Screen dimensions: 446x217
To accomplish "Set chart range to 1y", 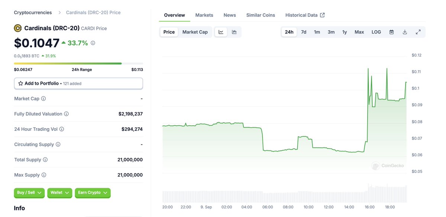I will [345, 32].
